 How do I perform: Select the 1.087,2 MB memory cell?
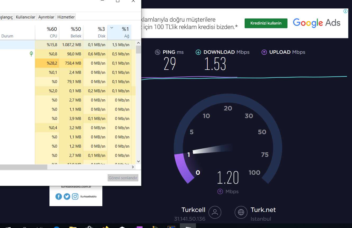[x=71, y=45]
